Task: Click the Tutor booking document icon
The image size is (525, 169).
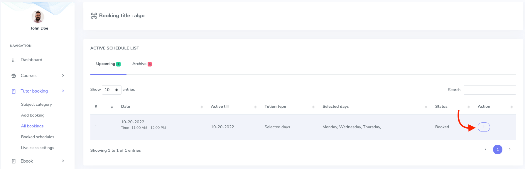Action: tap(13, 91)
